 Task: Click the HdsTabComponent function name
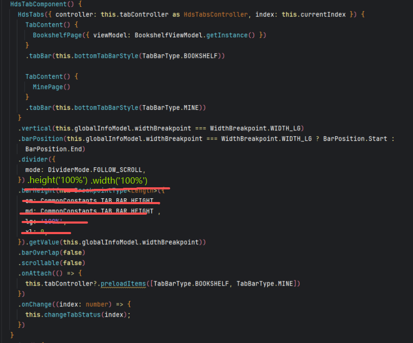[x=38, y=4]
